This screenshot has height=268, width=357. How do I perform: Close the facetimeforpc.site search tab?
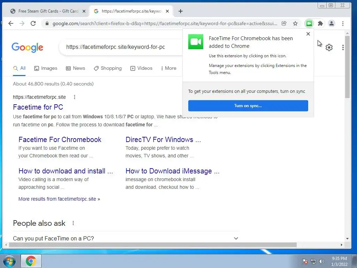pos(167,11)
